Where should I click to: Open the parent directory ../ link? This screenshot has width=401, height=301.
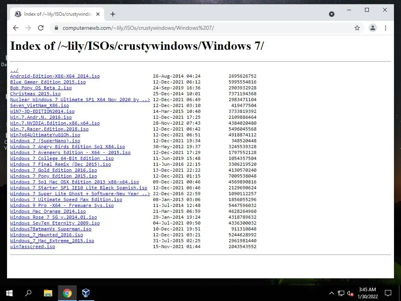(x=14, y=70)
